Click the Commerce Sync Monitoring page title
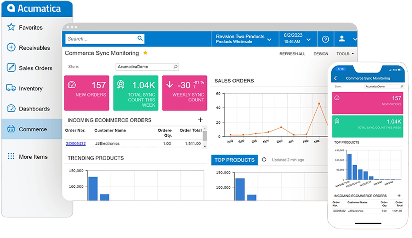 tap(102, 53)
